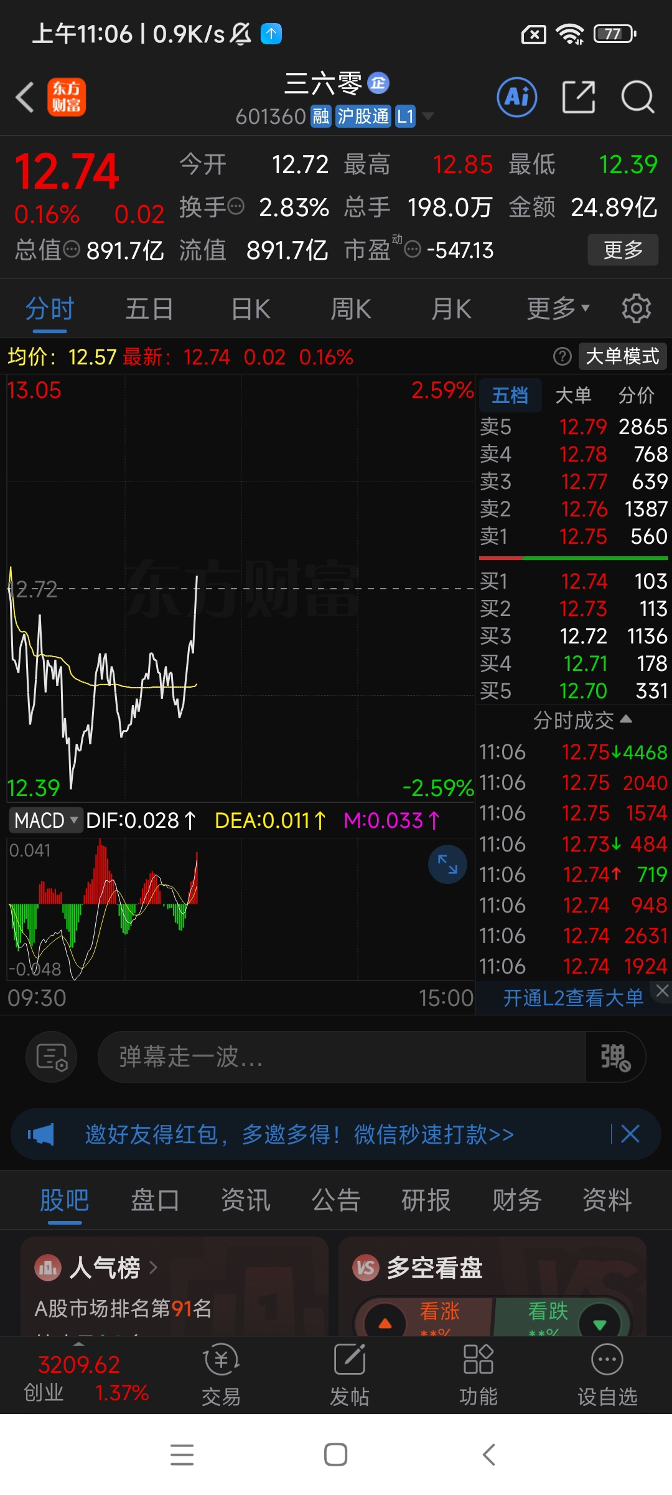Toggle the 弹 danmaku switch
Image resolution: width=672 pixels, height=1495 pixels.
615,1056
